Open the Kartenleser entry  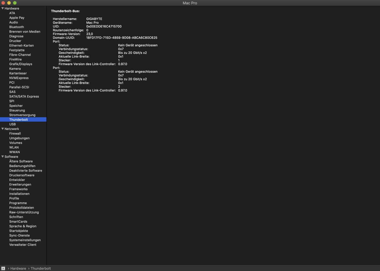18,73
